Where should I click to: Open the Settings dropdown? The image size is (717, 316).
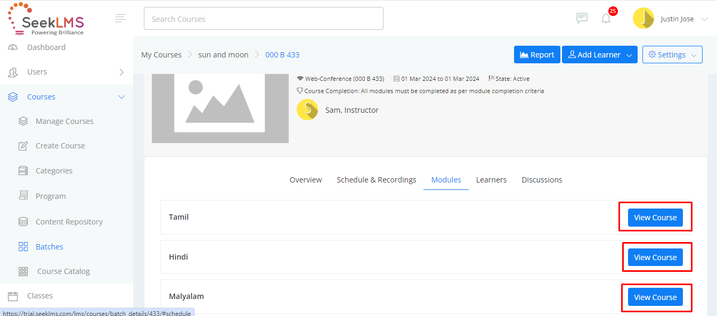(x=672, y=54)
